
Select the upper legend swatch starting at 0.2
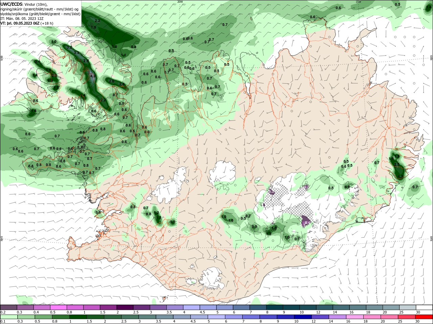8,307
